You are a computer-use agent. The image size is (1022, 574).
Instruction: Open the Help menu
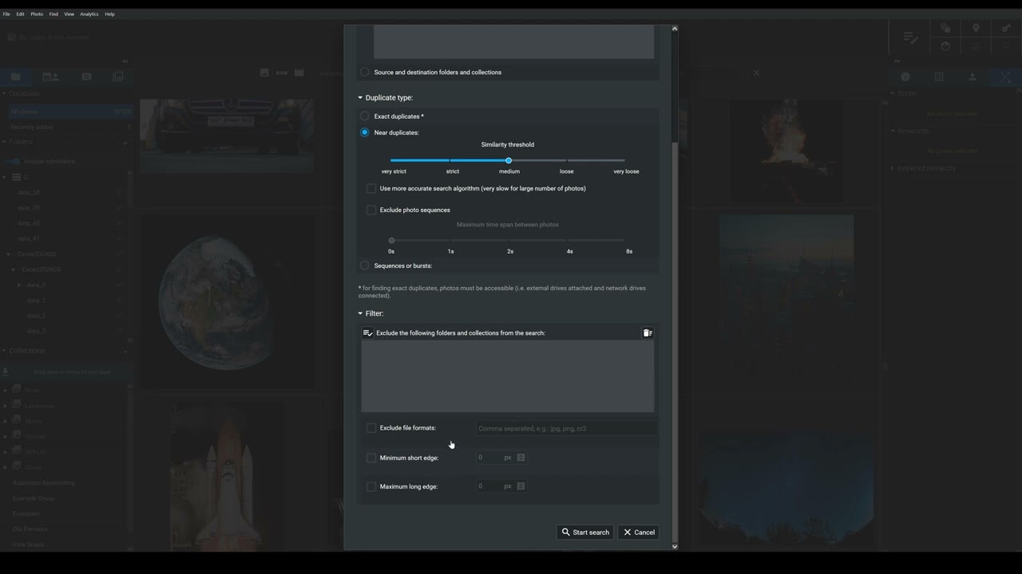(109, 14)
